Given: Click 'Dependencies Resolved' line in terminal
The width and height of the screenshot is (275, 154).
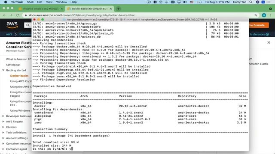Looking at the screenshot, I should 52,86.
